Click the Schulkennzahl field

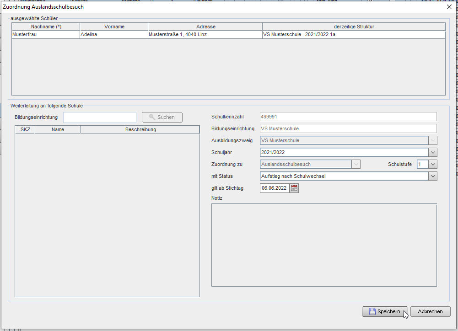pos(348,117)
